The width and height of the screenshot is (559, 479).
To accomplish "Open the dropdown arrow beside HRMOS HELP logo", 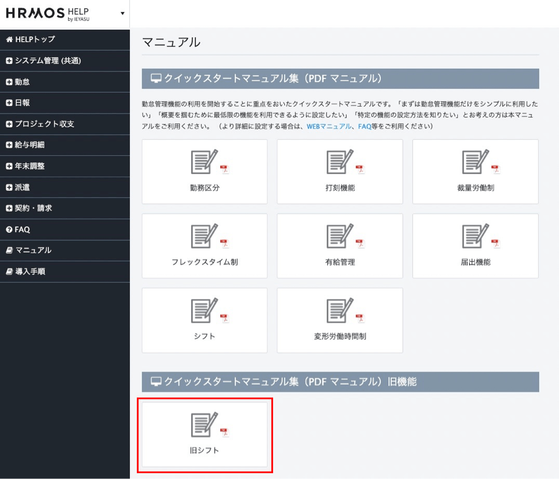I will (x=122, y=13).
